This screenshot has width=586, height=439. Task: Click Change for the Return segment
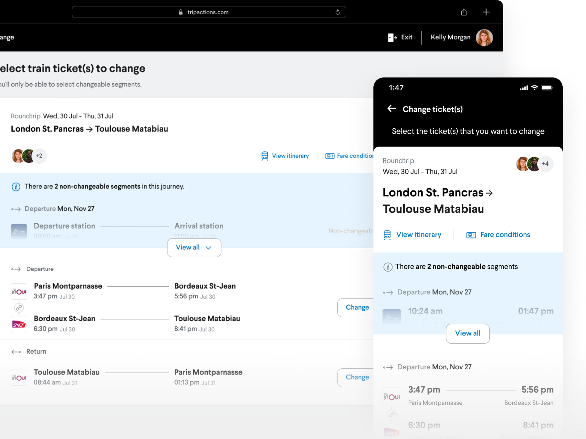(x=357, y=377)
